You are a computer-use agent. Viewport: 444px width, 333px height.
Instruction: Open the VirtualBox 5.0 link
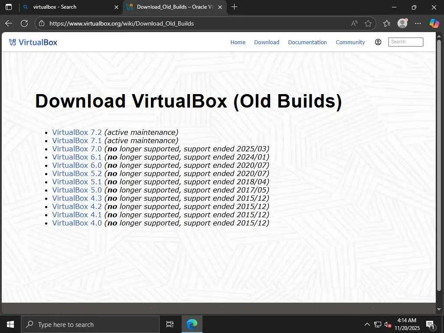(77, 190)
